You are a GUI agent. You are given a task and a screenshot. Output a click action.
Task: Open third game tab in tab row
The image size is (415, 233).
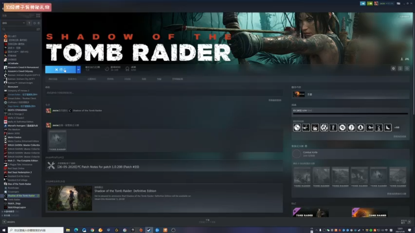pyautogui.click(x=91, y=79)
